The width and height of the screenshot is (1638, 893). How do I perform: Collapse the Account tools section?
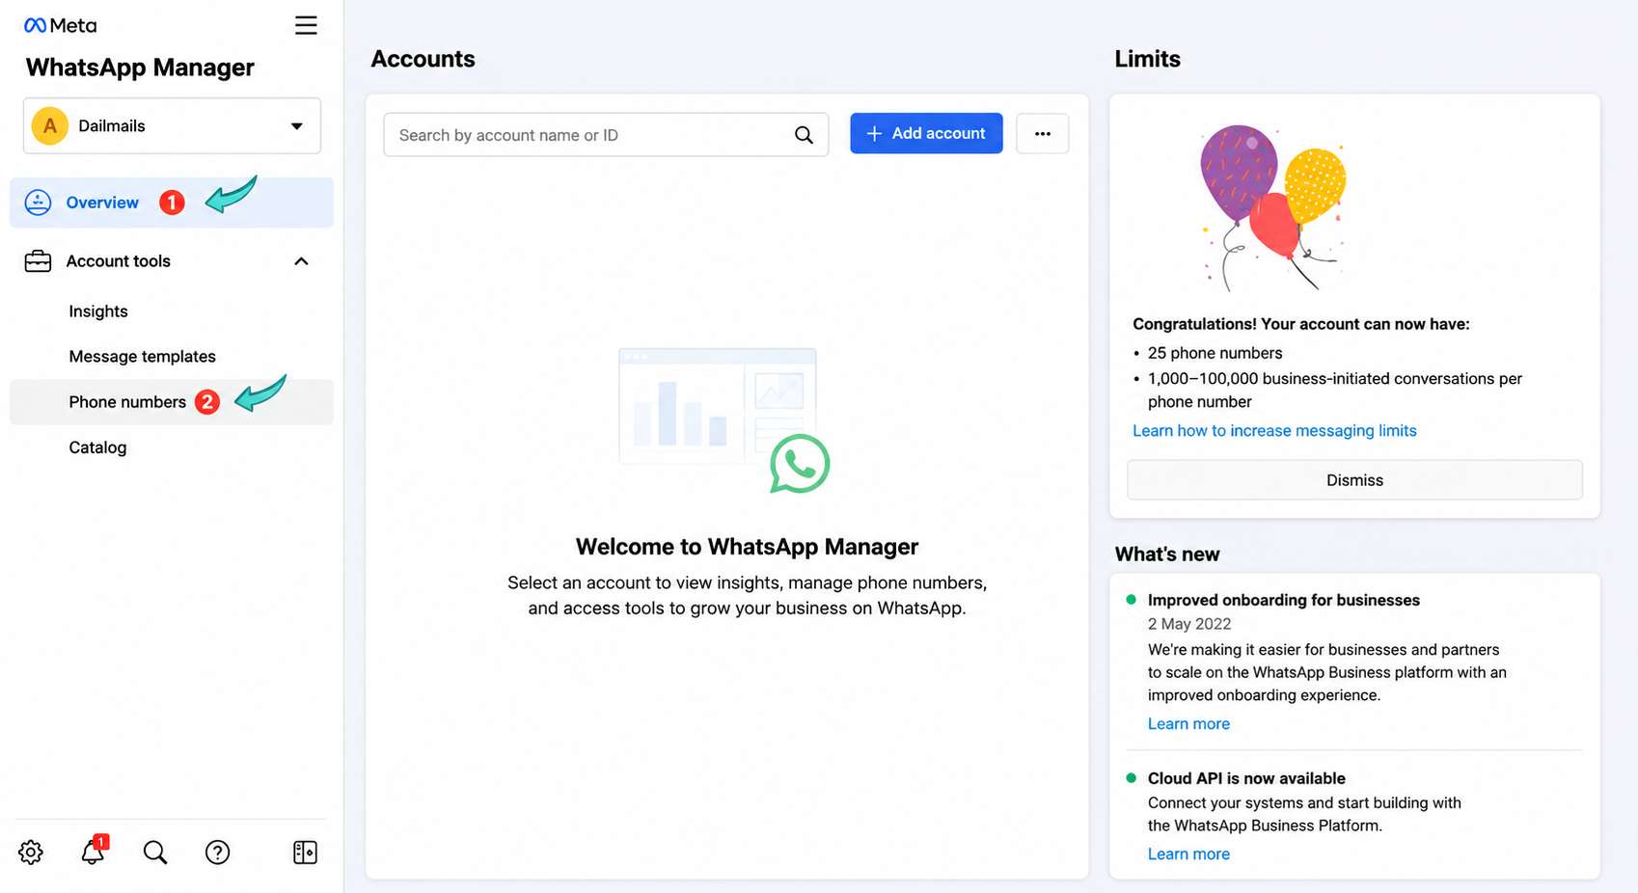coord(301,261)
